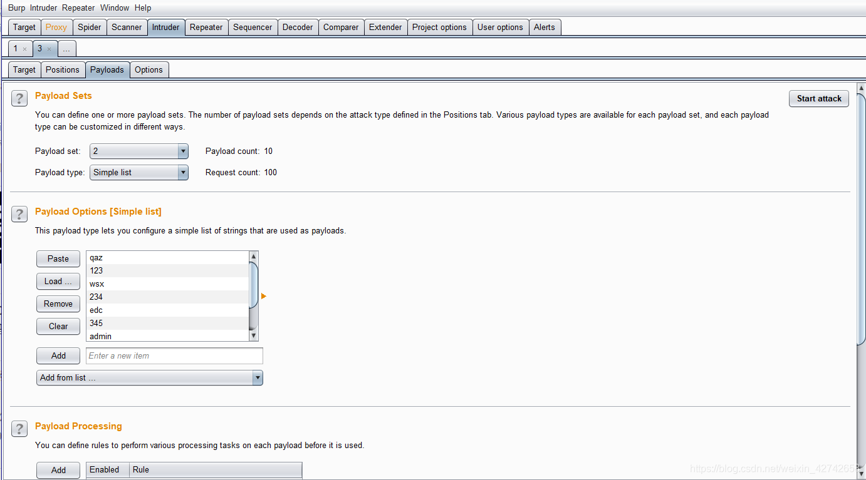Viewport: 866px width, 480px height.
Task: Open the Intruder menu
Action: click(x=43, y=8)
